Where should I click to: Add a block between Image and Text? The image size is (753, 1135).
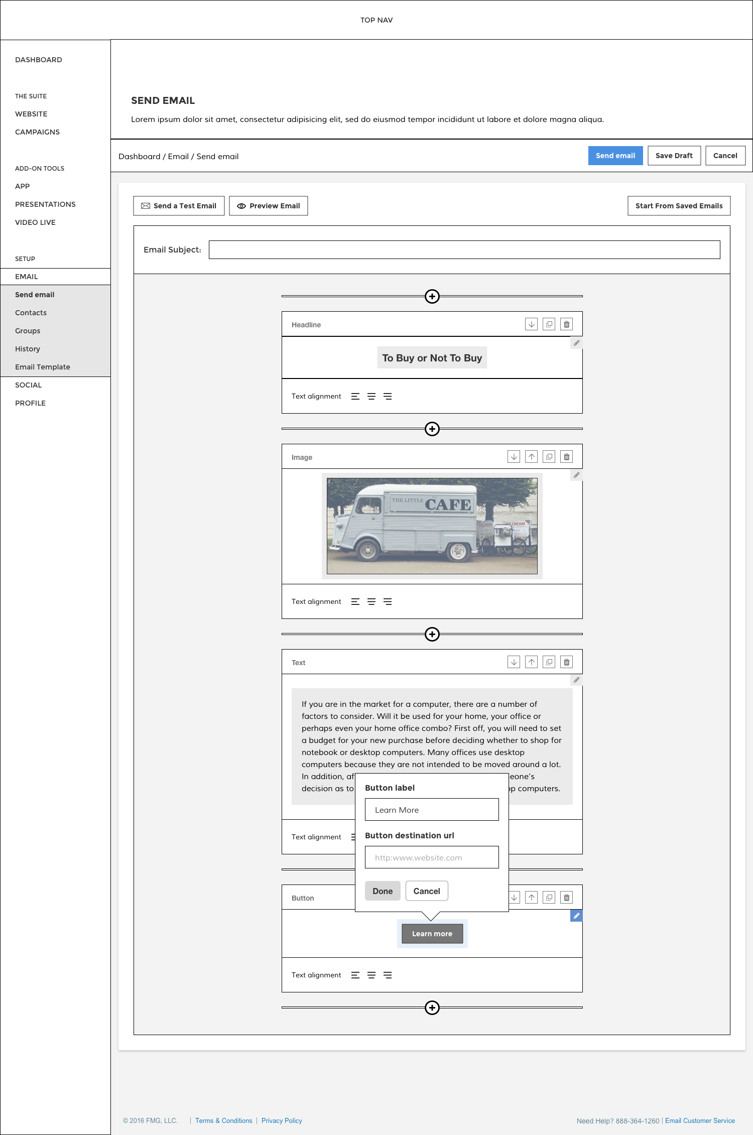click(x=432, y=634)
